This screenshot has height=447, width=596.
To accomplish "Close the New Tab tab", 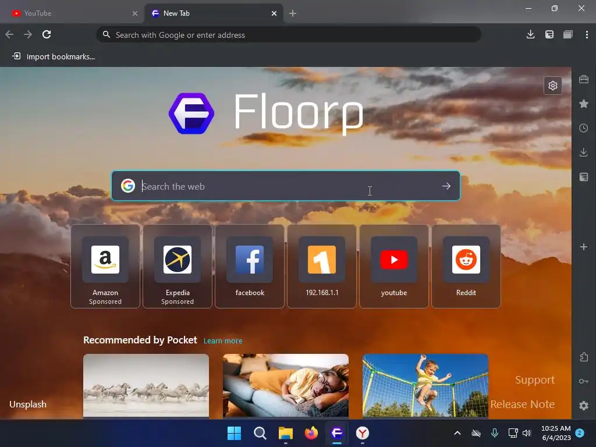I will pyautogui.click(x=274, y=13).
